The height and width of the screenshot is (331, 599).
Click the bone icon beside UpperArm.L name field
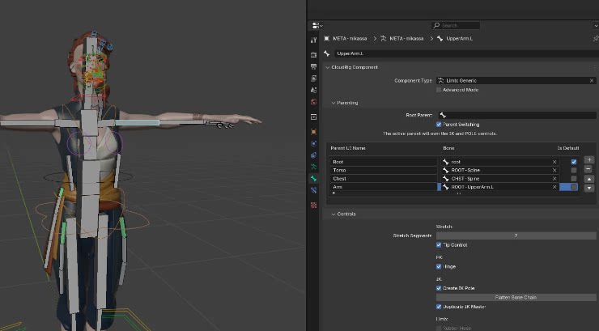tap(327, 53)
